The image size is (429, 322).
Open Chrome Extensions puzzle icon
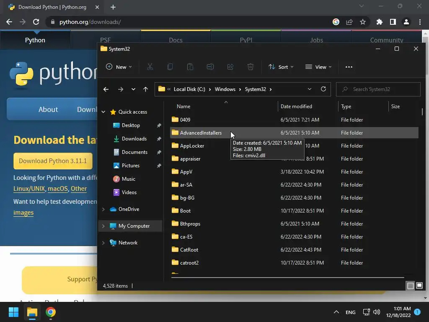tap(379, 22)
